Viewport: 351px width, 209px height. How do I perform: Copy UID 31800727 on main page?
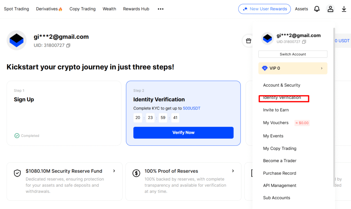68,45
